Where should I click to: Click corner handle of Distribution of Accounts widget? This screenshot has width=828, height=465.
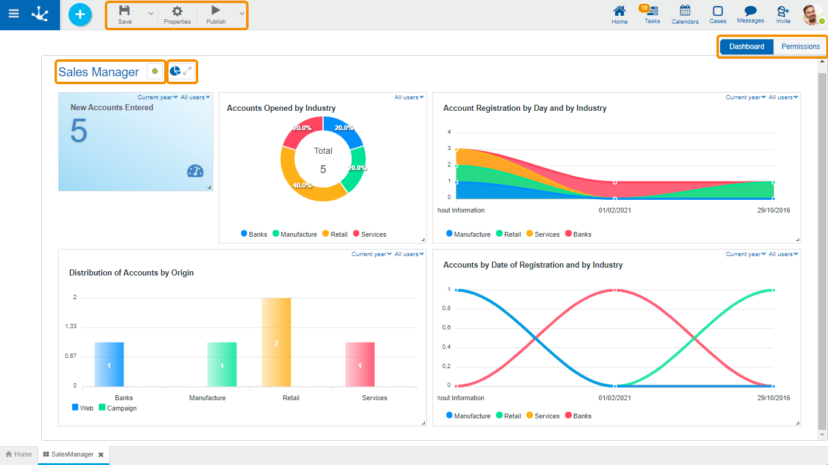coord(423,423)
